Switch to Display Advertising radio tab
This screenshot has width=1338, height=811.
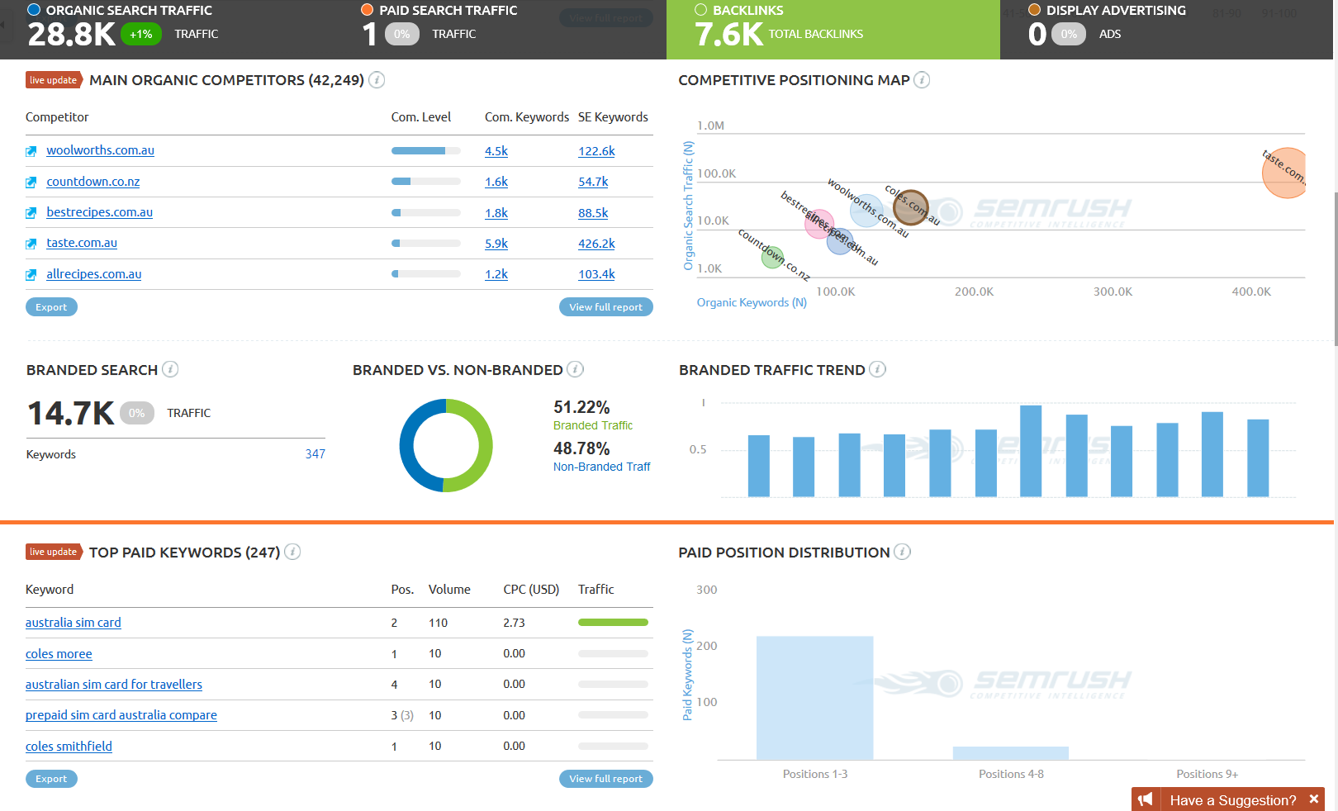[1034, 10]
